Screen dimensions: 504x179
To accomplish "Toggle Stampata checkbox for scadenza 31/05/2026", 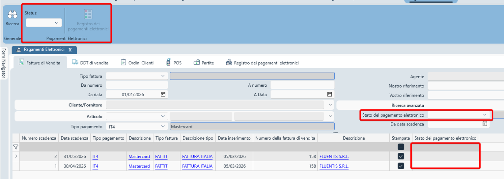I will (401, 156).
